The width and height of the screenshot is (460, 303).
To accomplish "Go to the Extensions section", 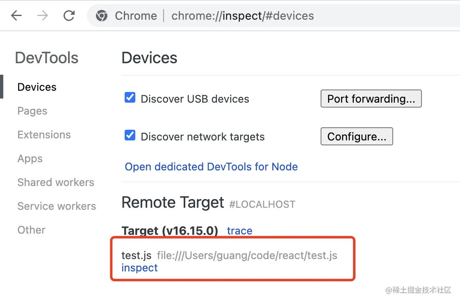I will 44,135.
